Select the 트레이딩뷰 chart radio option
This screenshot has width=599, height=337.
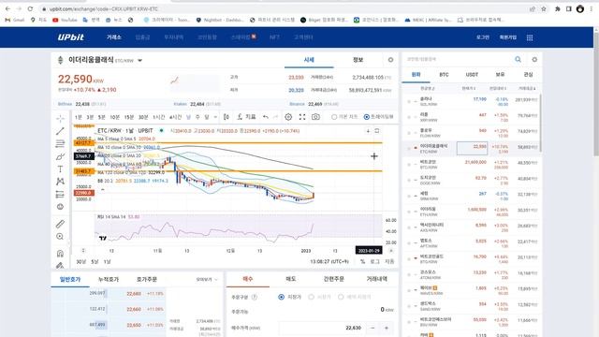coord(366,117)
